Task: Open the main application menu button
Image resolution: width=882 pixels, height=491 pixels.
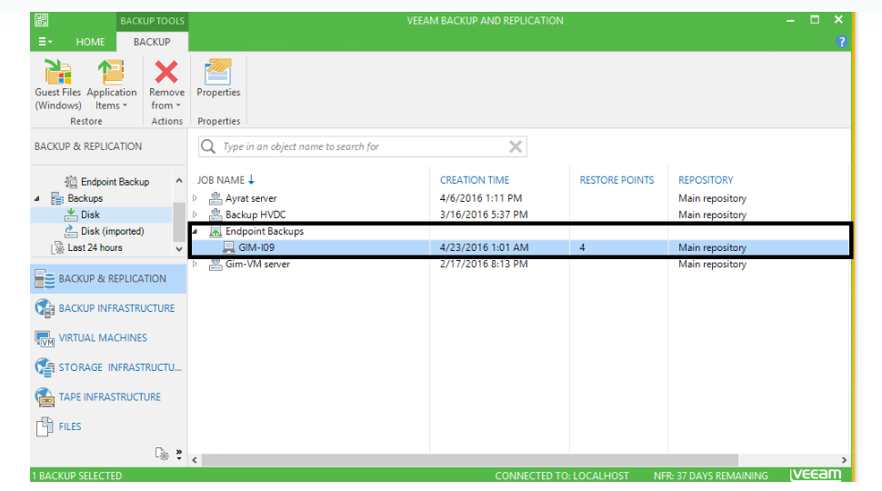Action: (44, 42)
